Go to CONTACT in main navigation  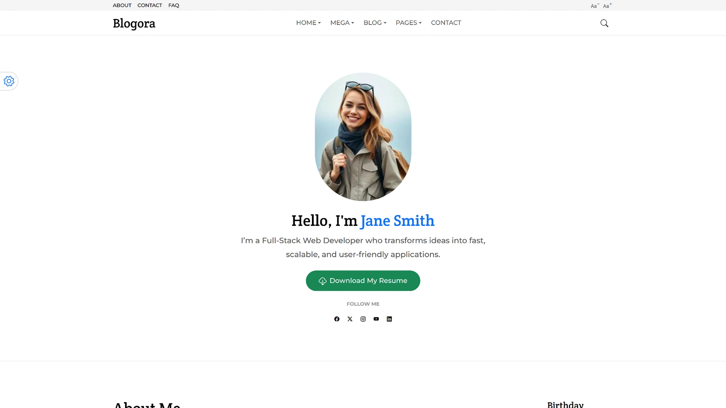[x=446, y=23]
